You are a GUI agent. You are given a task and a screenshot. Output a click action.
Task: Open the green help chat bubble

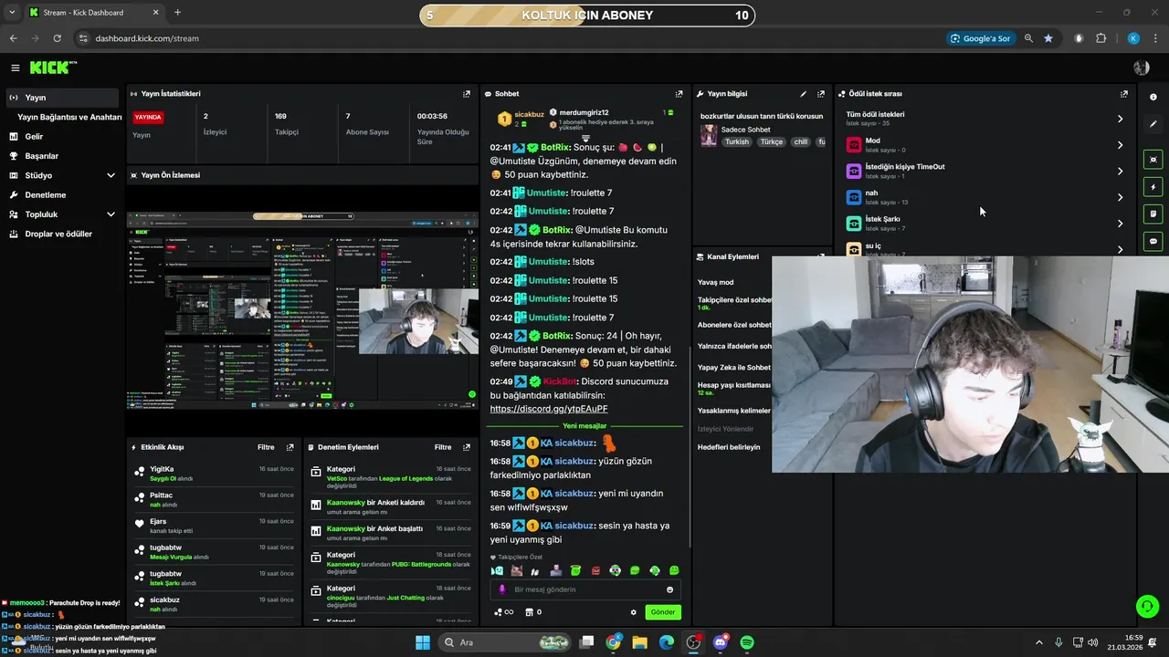tap(1147, 606)
